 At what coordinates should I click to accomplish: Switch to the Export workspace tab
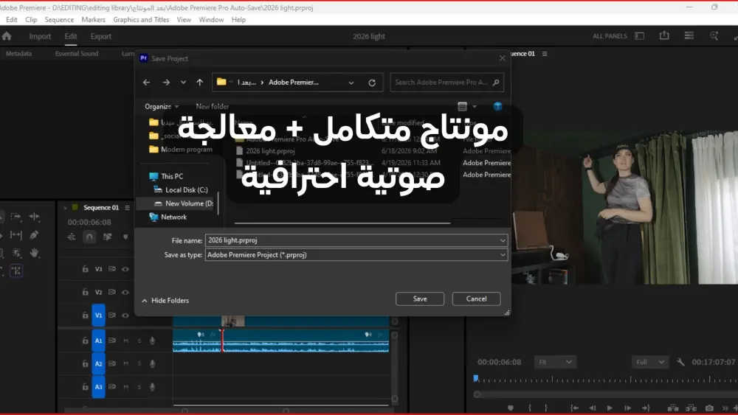[x=100, y=36]
